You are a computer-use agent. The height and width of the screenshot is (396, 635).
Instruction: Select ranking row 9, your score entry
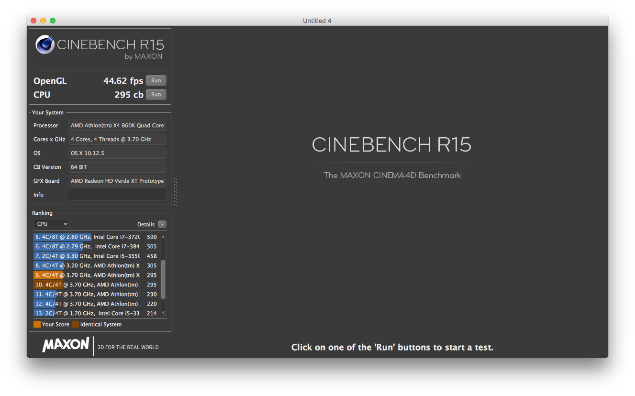97,275
